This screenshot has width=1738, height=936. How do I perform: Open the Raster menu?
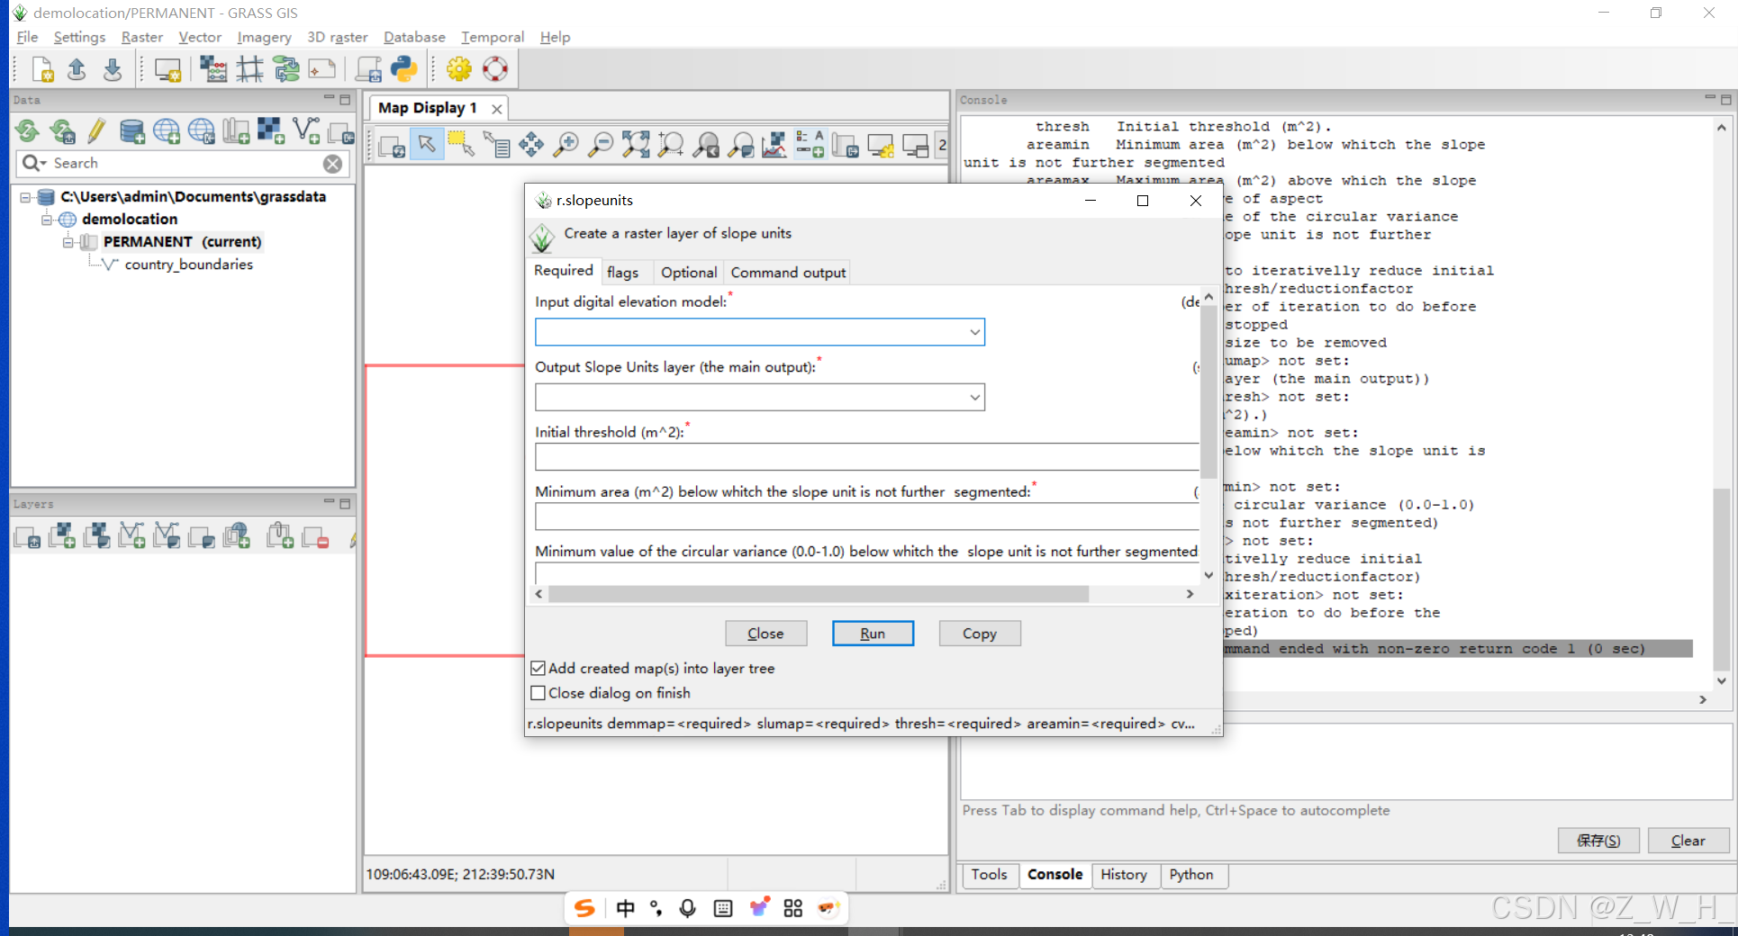[x=141, y=37]
